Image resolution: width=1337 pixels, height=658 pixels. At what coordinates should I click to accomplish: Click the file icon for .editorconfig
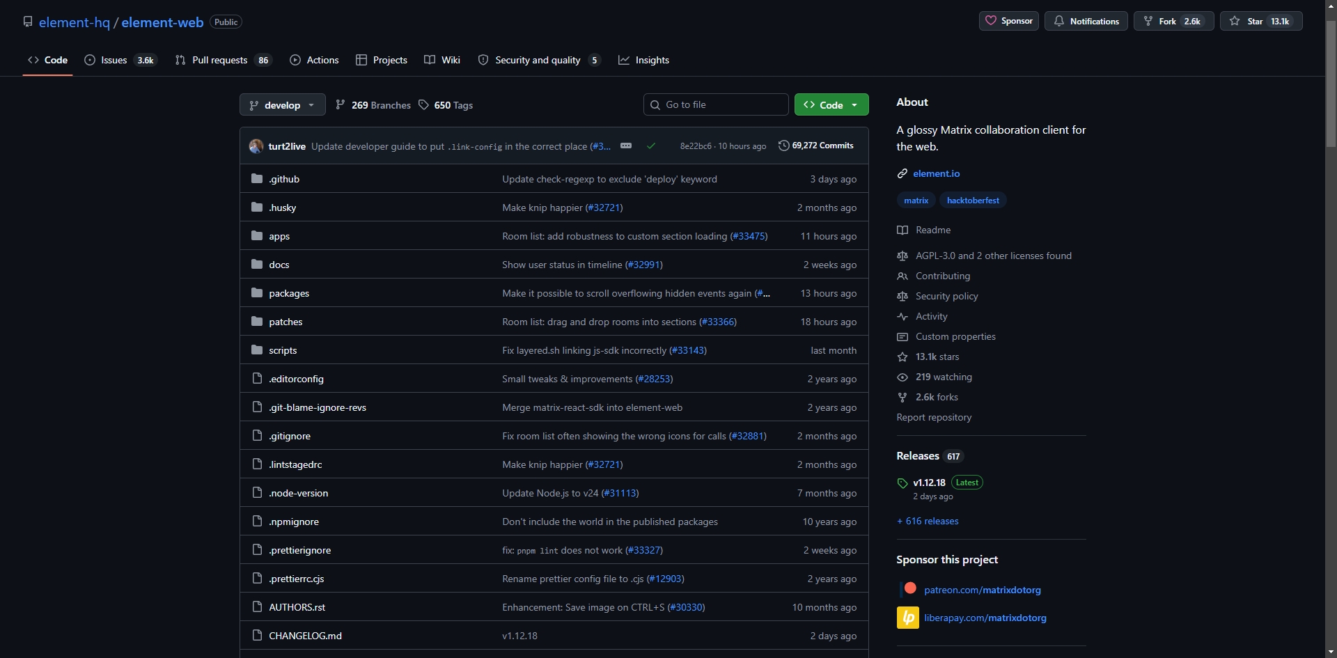pyautogui.click(x=257, y=379)
